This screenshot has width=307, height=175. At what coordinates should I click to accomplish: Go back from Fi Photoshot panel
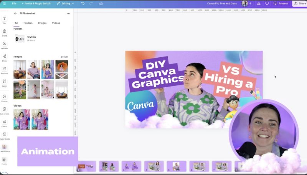tap(15, 13)
